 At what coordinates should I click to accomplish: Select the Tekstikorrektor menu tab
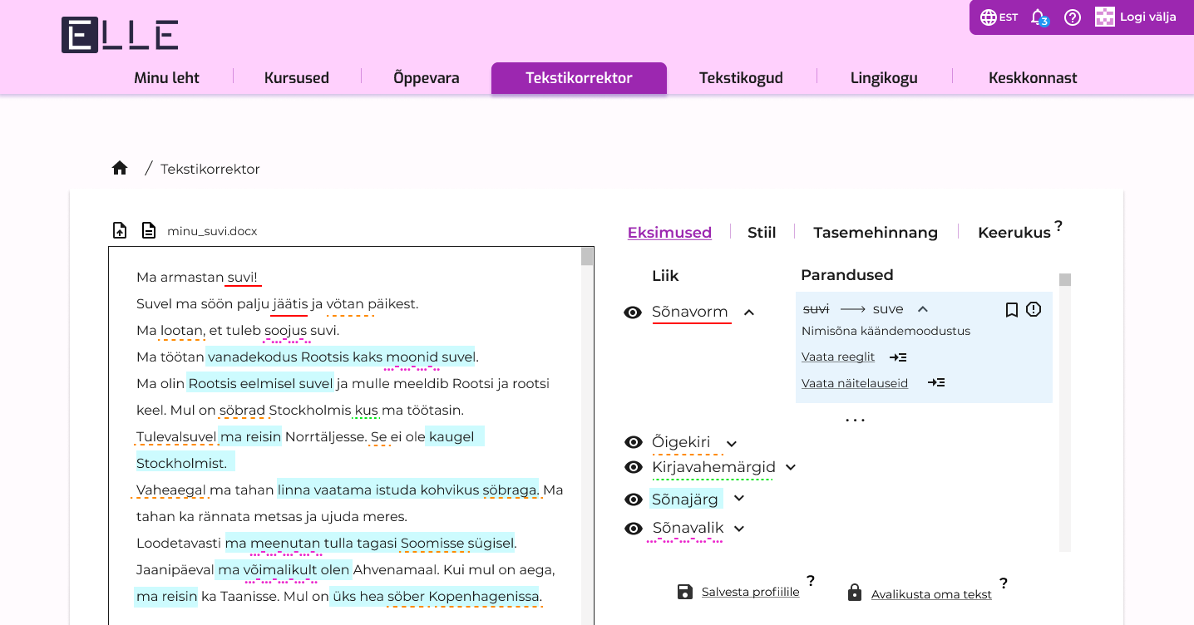(579, 78)
